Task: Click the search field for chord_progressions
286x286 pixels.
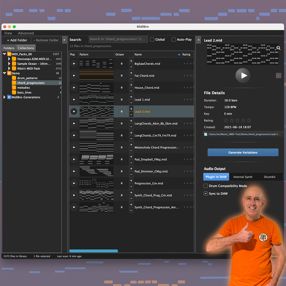Action: (118, 39)
